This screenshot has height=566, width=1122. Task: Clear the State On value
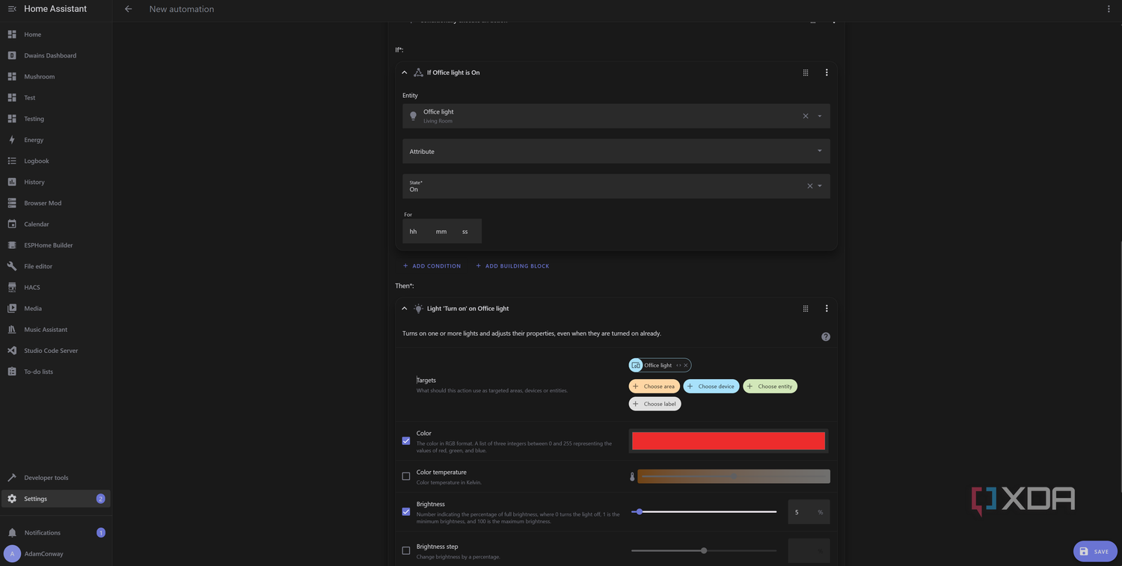pos(809,186)
